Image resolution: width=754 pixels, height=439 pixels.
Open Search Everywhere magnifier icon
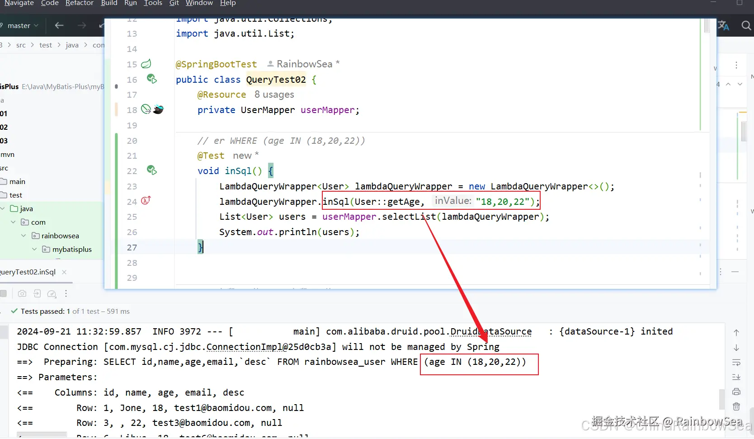tap(746, 26)
